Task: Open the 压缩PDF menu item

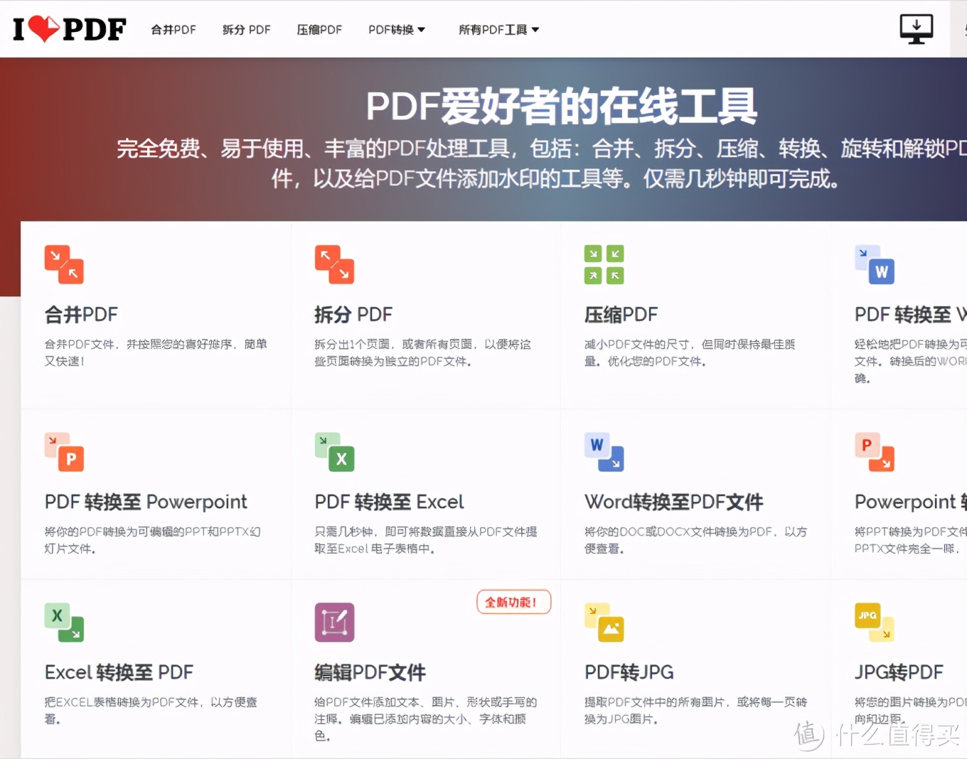Action: [319, 30]
